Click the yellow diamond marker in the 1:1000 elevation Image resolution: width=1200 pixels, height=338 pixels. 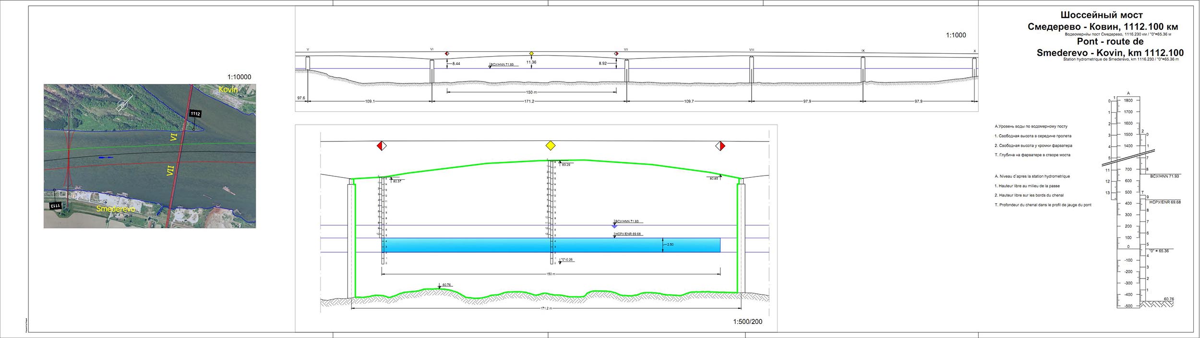[x=531, y=53]
